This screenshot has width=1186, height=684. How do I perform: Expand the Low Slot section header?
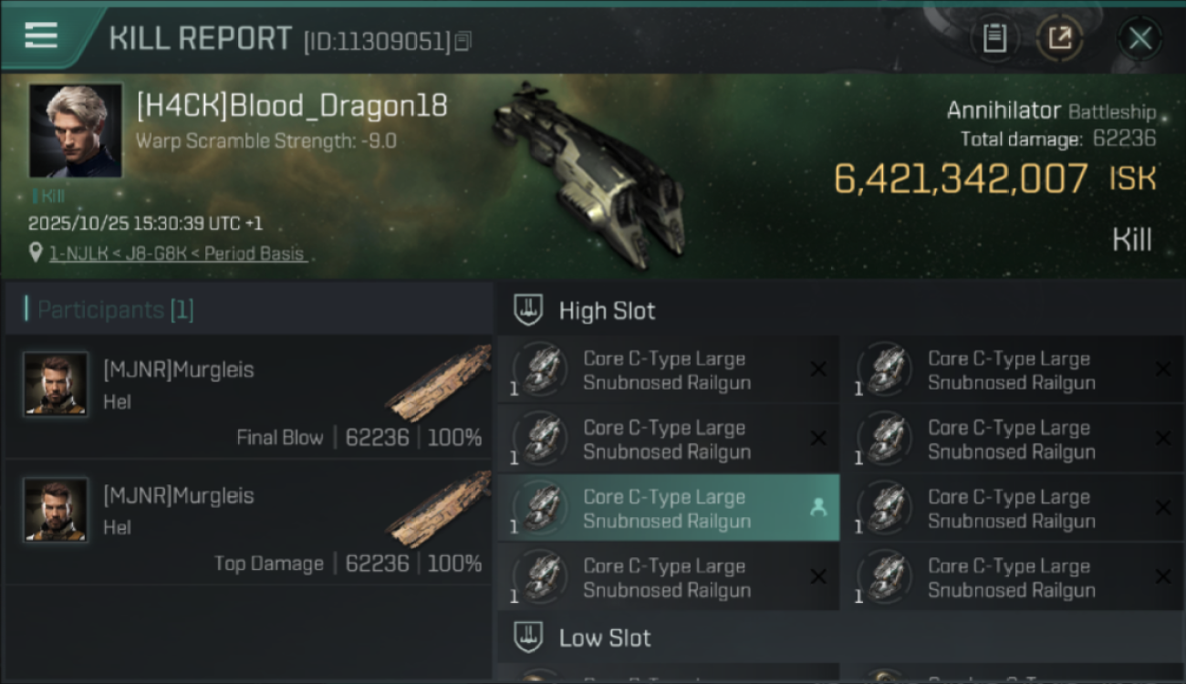pos(839,637)
